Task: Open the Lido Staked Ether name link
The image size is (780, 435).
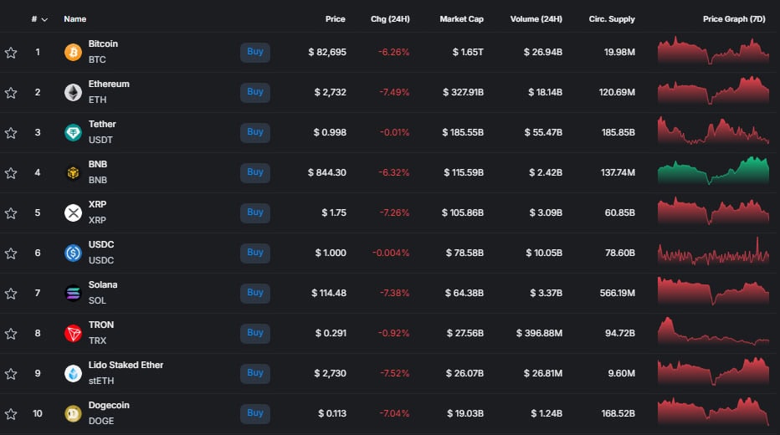Action: (x=126, y=366)
